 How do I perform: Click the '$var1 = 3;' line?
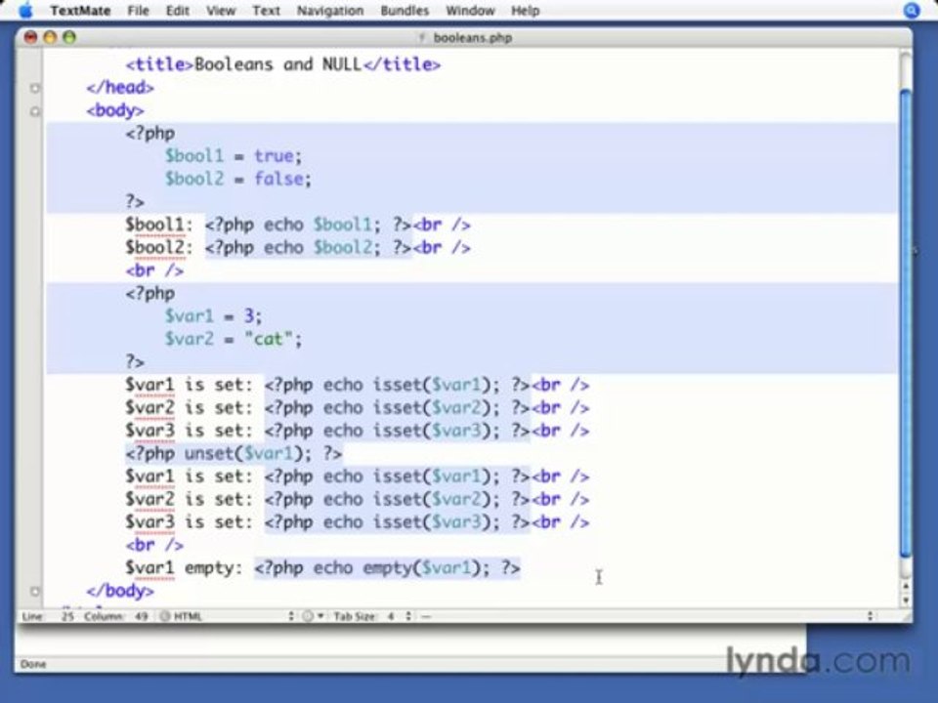[213, 316]
